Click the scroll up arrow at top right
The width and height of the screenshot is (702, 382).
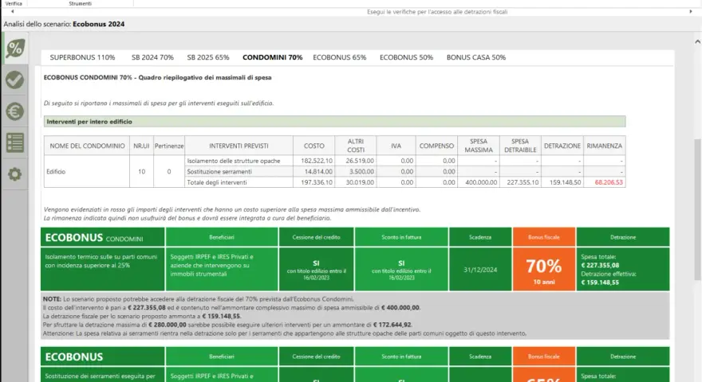(697, 42)
